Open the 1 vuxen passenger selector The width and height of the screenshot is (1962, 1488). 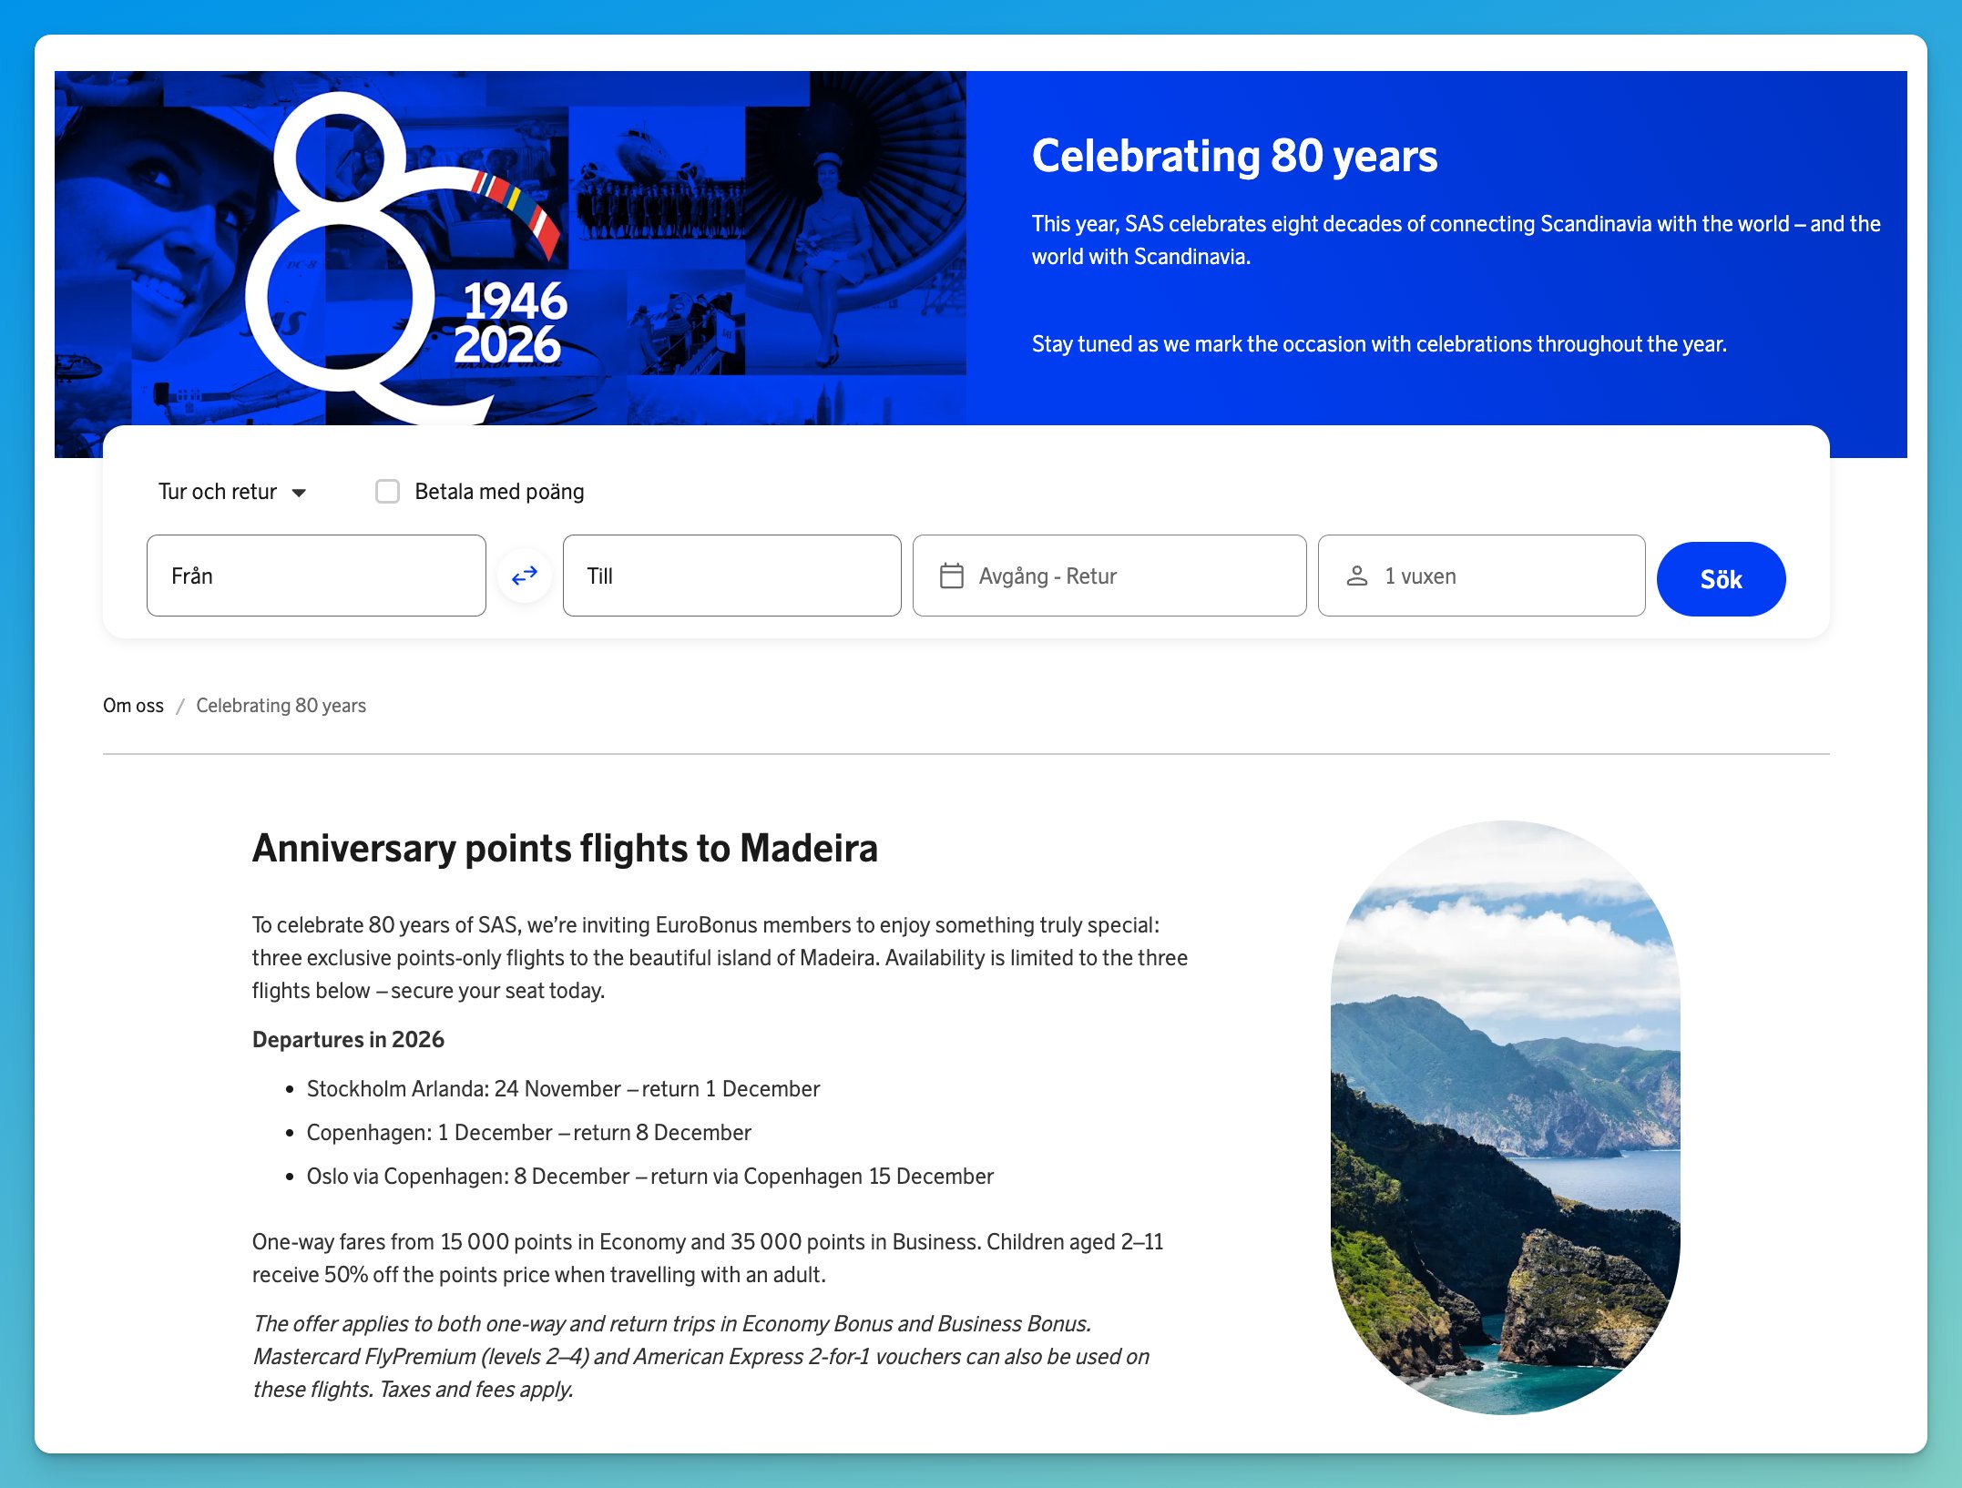tap(1481, 576)
